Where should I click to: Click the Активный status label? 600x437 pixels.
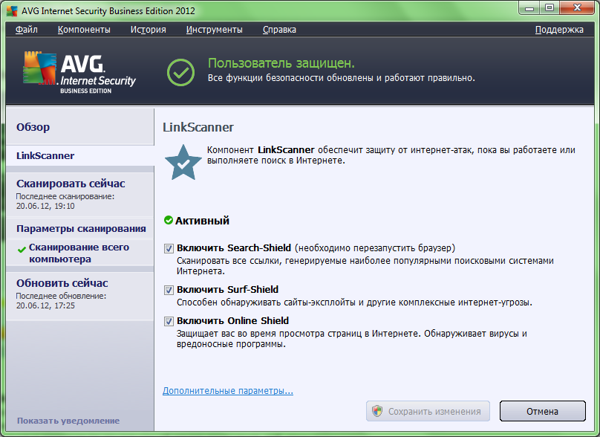[202, 221]
